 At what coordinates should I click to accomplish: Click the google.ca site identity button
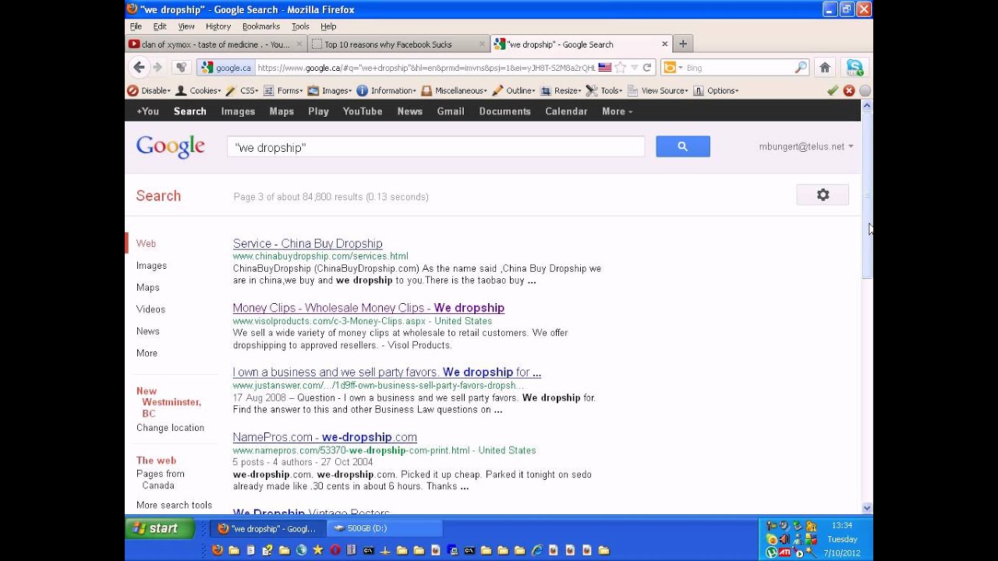coord(225,68)
